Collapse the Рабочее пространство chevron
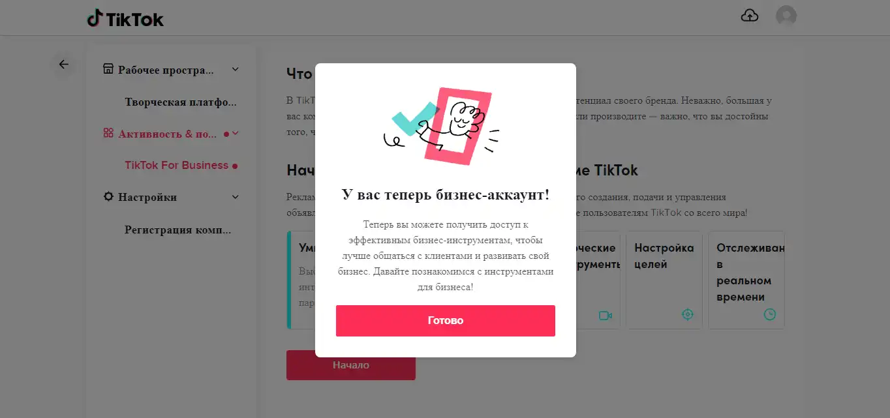Screen dimensions: 890x418 (236, 69)
